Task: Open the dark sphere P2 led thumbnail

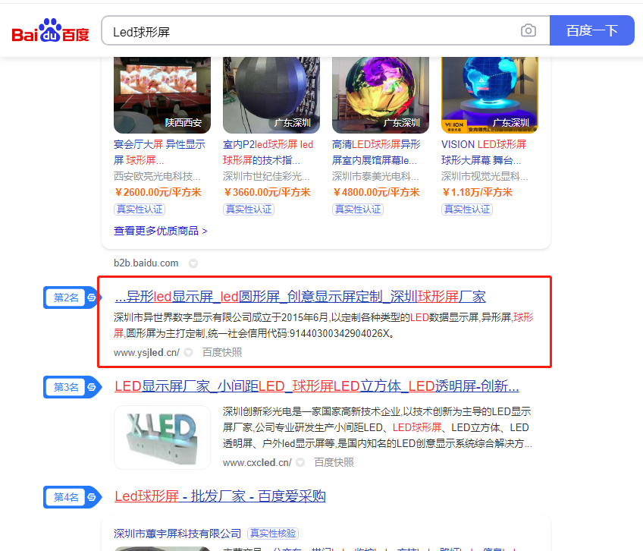Action: (x=271, y=95)
